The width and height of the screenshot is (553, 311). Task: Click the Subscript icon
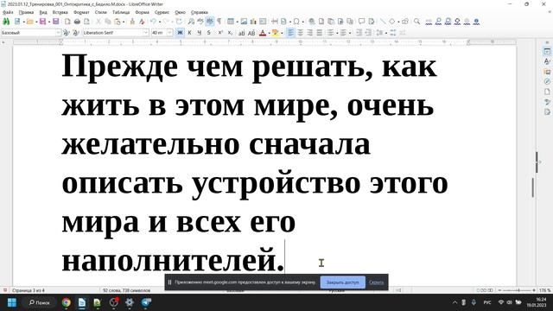click(x=230, y=33)
